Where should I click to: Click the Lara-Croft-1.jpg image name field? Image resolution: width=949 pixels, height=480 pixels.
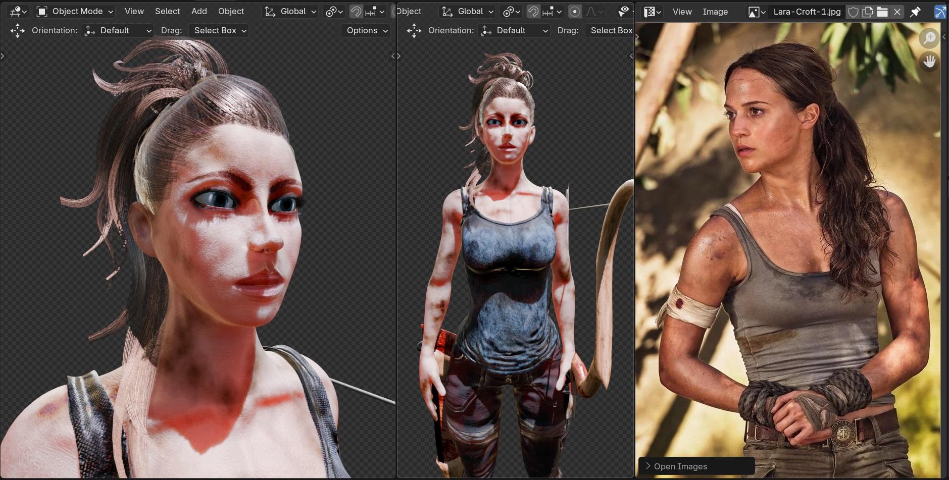tap(807, 12)
